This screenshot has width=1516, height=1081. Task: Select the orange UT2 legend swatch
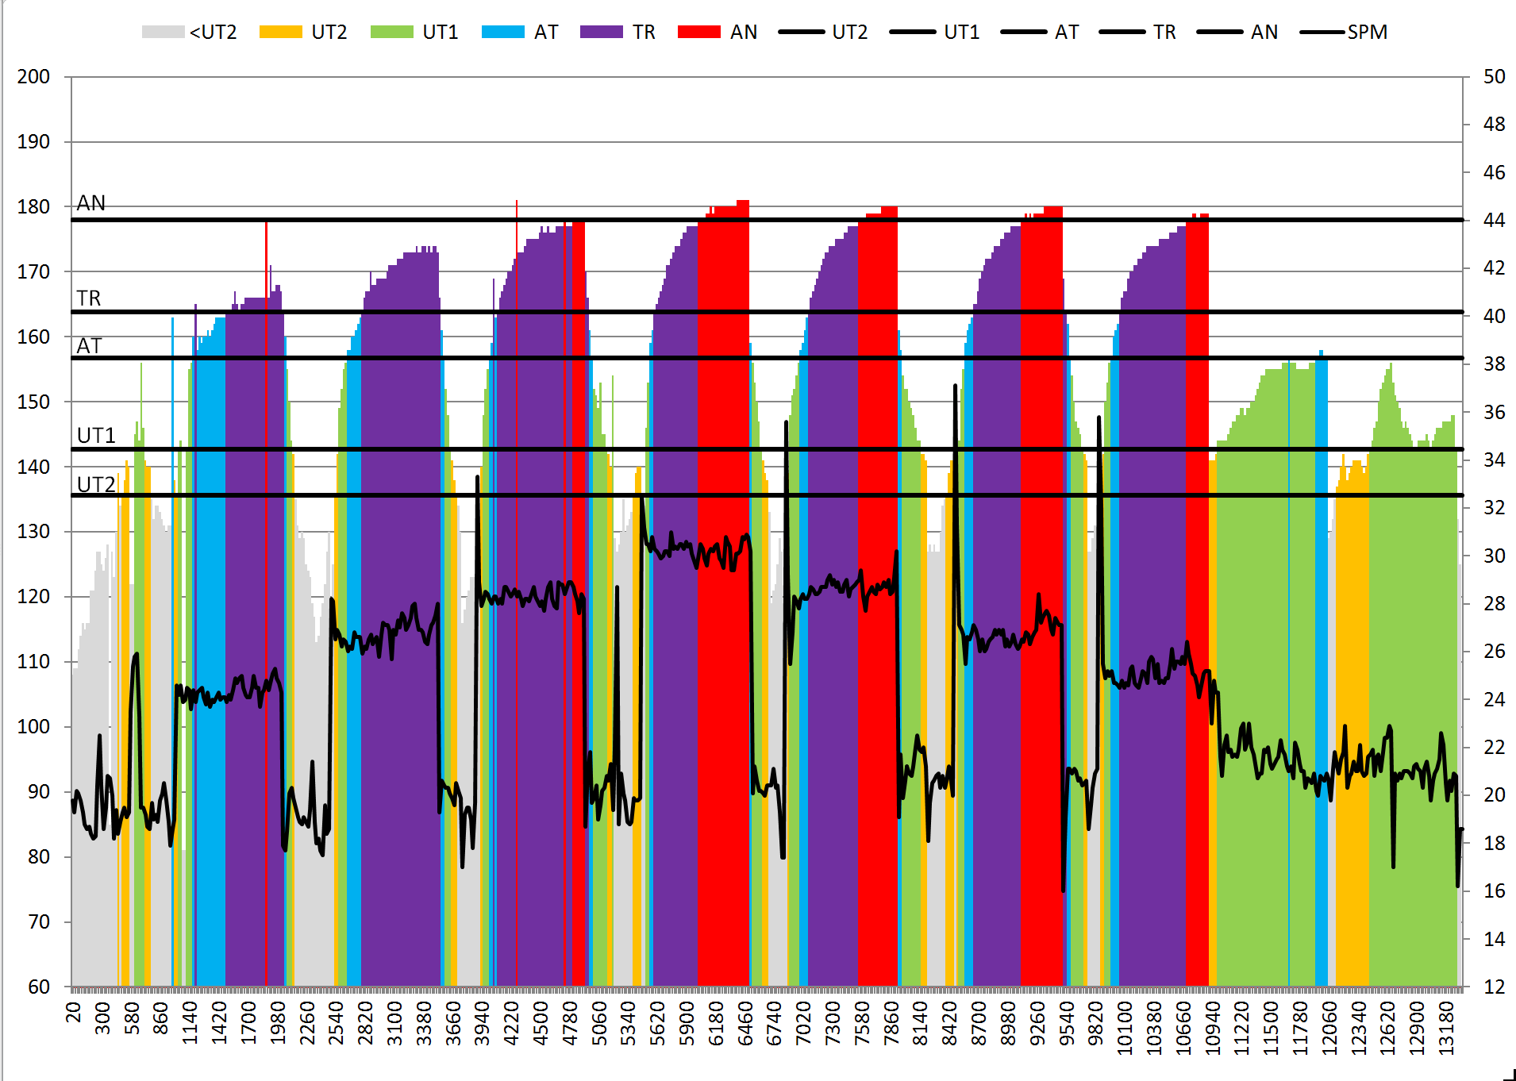[x=280, y=33]
